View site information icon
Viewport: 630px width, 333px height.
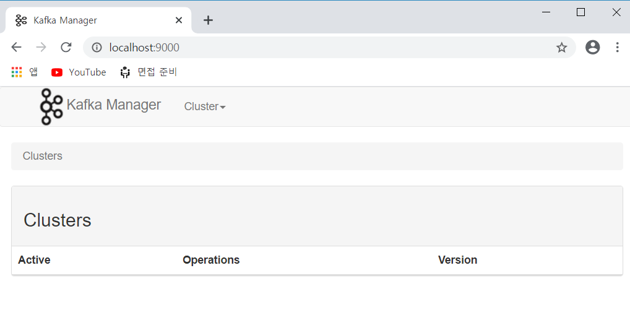97,48
